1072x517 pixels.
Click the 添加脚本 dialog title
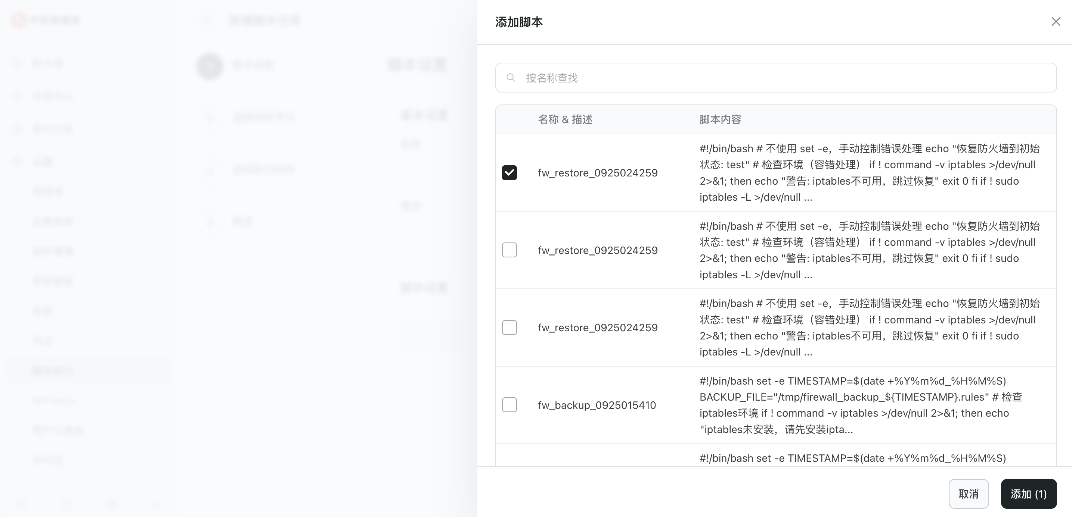click(519, 22)
